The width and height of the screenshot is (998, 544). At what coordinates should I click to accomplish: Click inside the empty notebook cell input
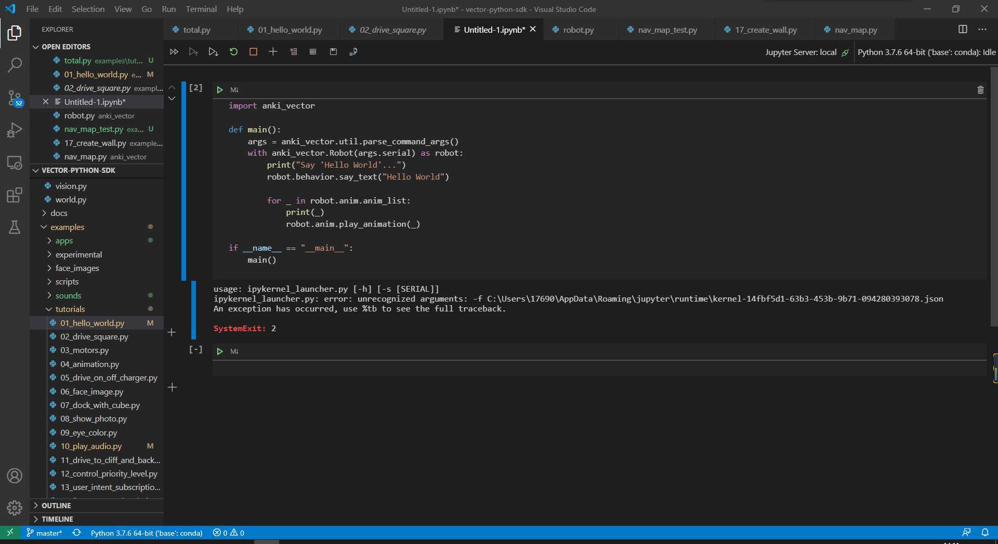(599, 368)
